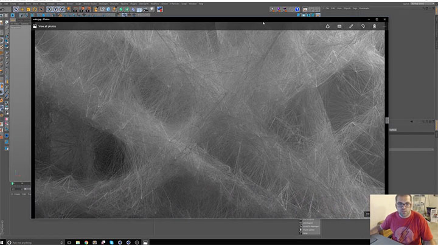Click the purple sphere icon in right toolbar group
The image size is (438, 245).
tap(279, 10)
